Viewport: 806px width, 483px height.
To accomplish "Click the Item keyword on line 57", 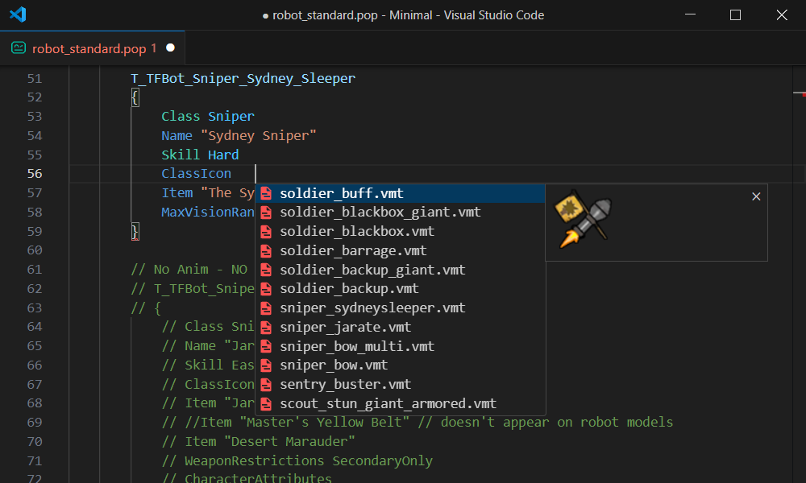I will click(x=177, y=193).
